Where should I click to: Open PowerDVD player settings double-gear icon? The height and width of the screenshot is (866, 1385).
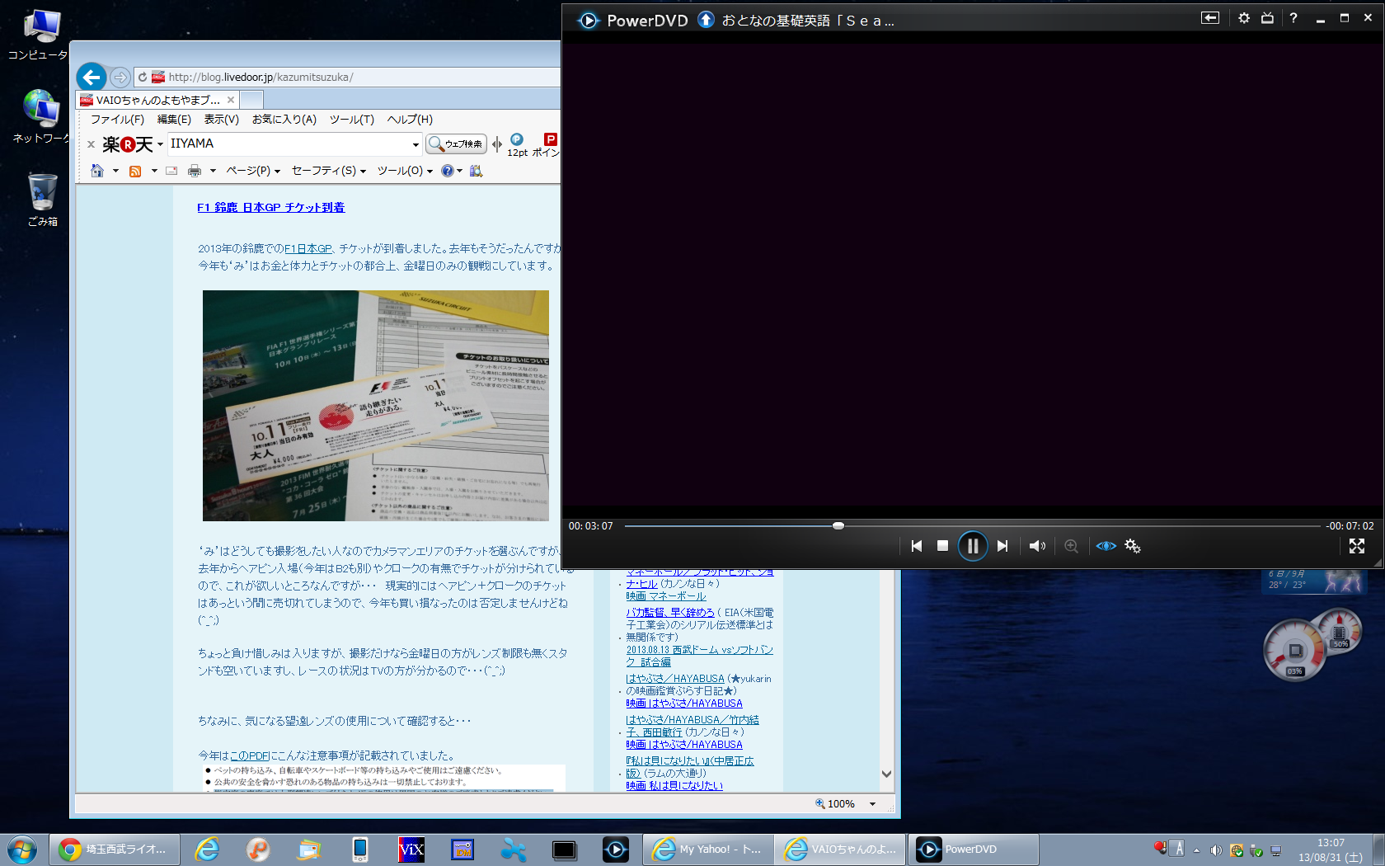(x=1132, y=546)
